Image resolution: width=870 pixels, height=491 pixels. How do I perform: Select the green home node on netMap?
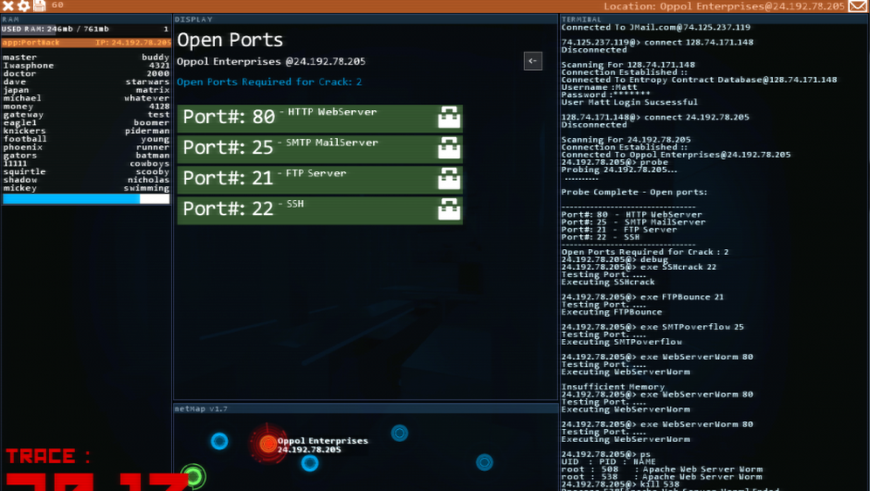pos(193,476)
